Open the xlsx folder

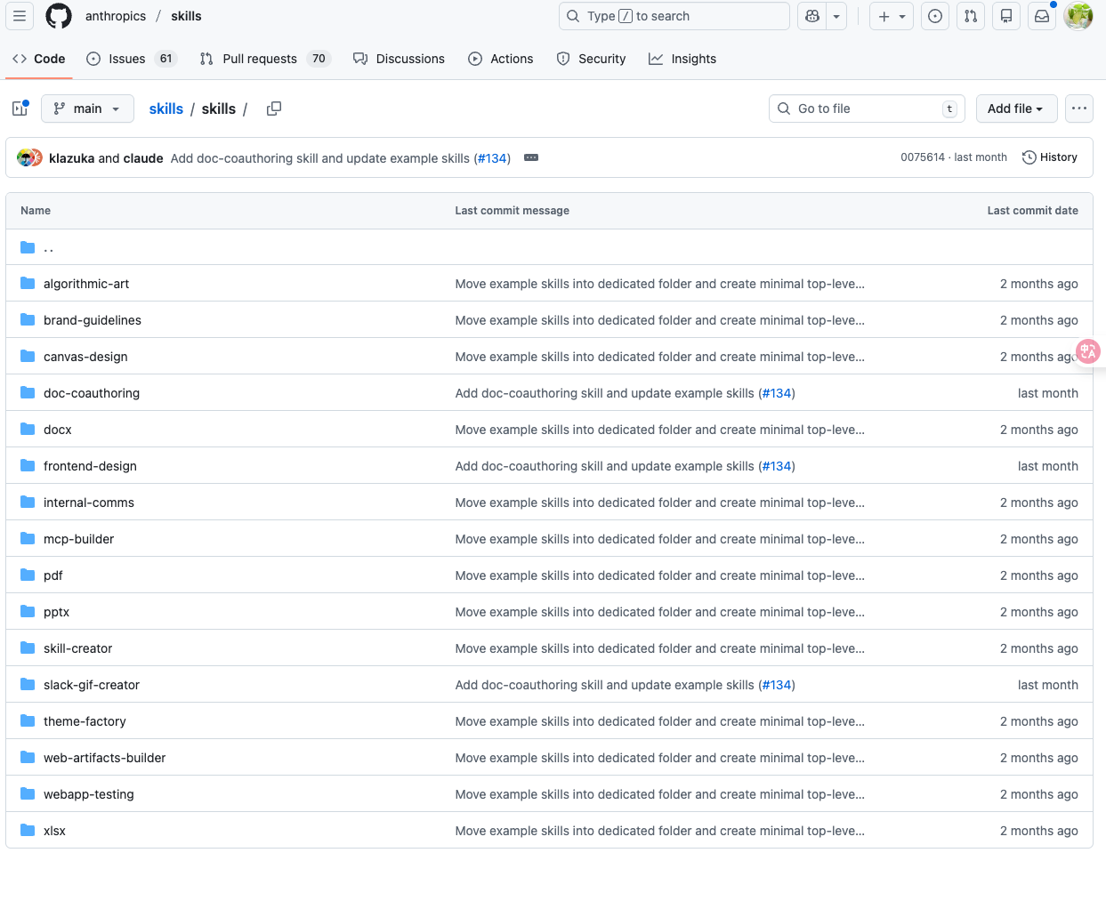pyautogui.click(x=54, y=831)
